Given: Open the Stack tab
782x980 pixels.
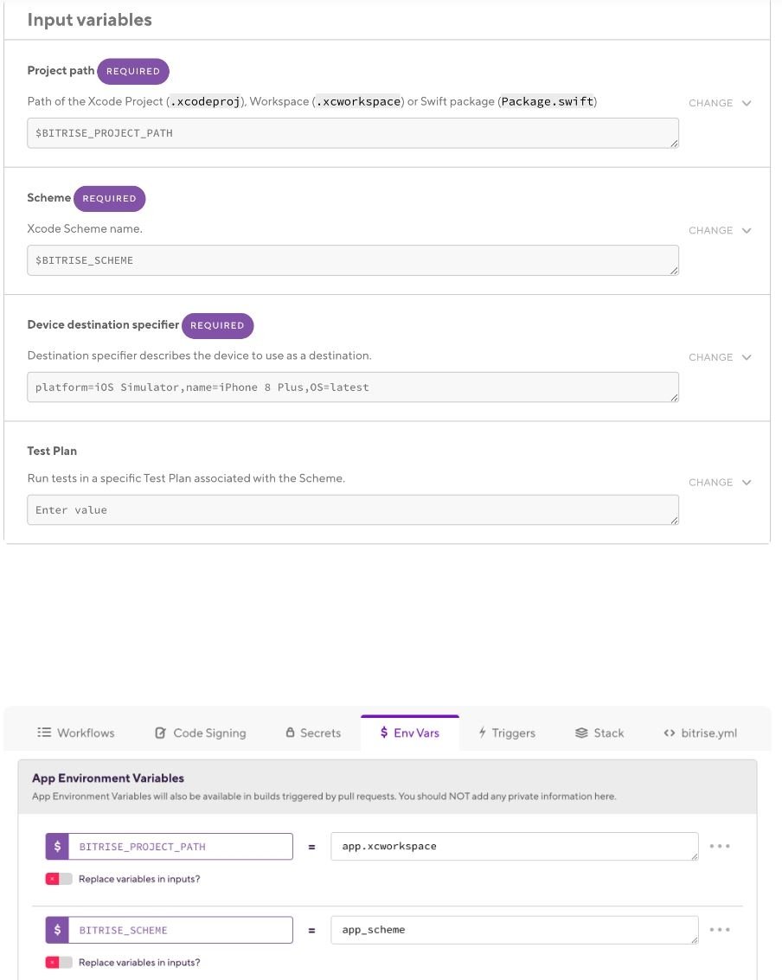Looking at the screenshot, I should point(599,733).
